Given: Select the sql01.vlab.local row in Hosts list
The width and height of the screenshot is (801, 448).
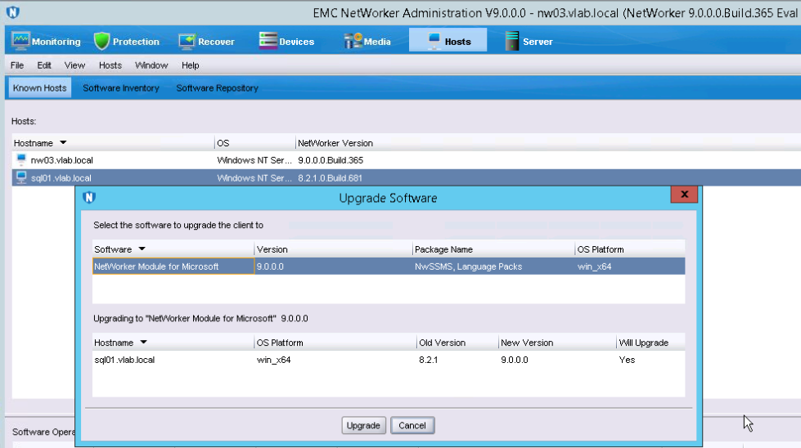Looking at the screenshot, I should [406, 177].
